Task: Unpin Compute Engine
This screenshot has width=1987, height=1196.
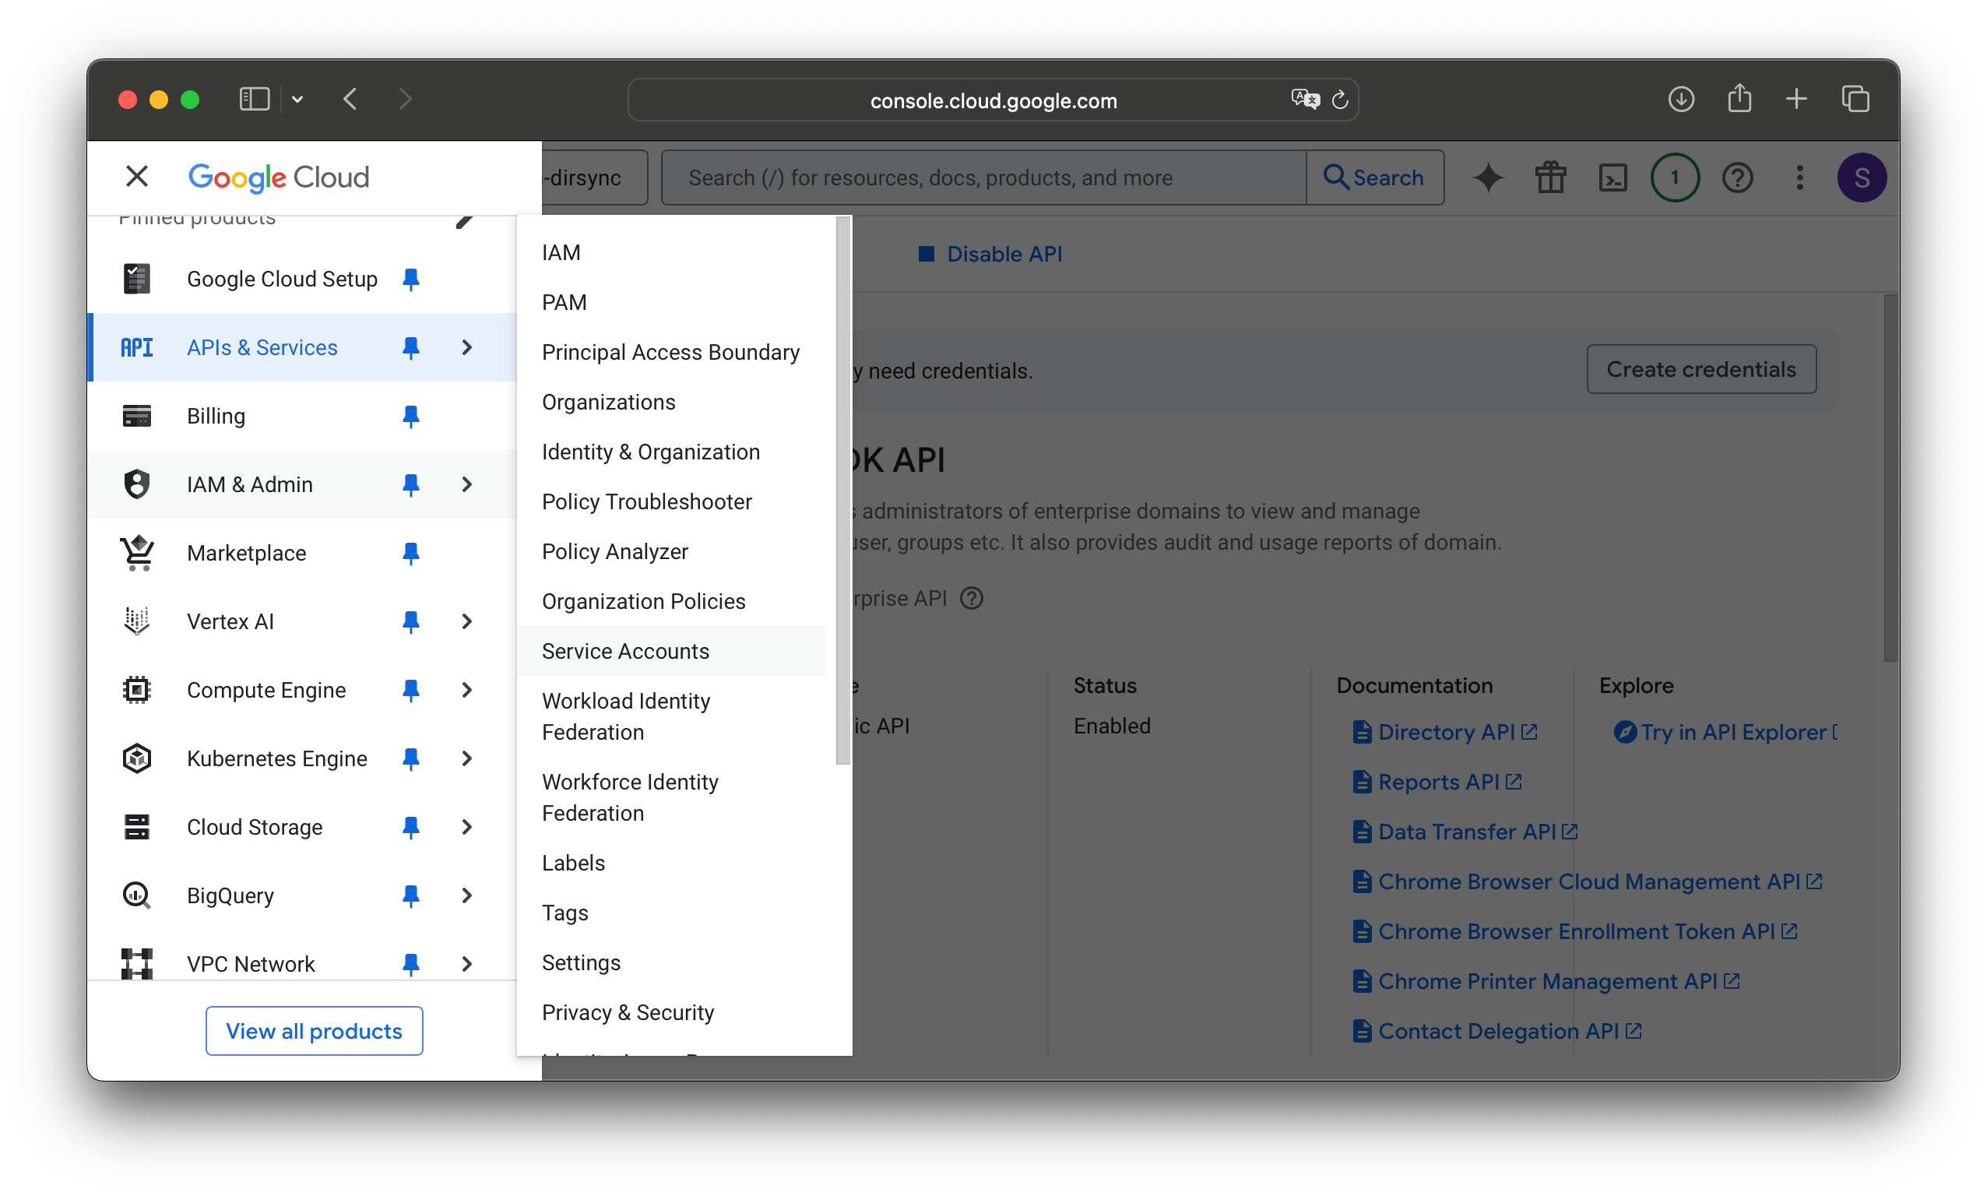Action: (x=411, y=690)
